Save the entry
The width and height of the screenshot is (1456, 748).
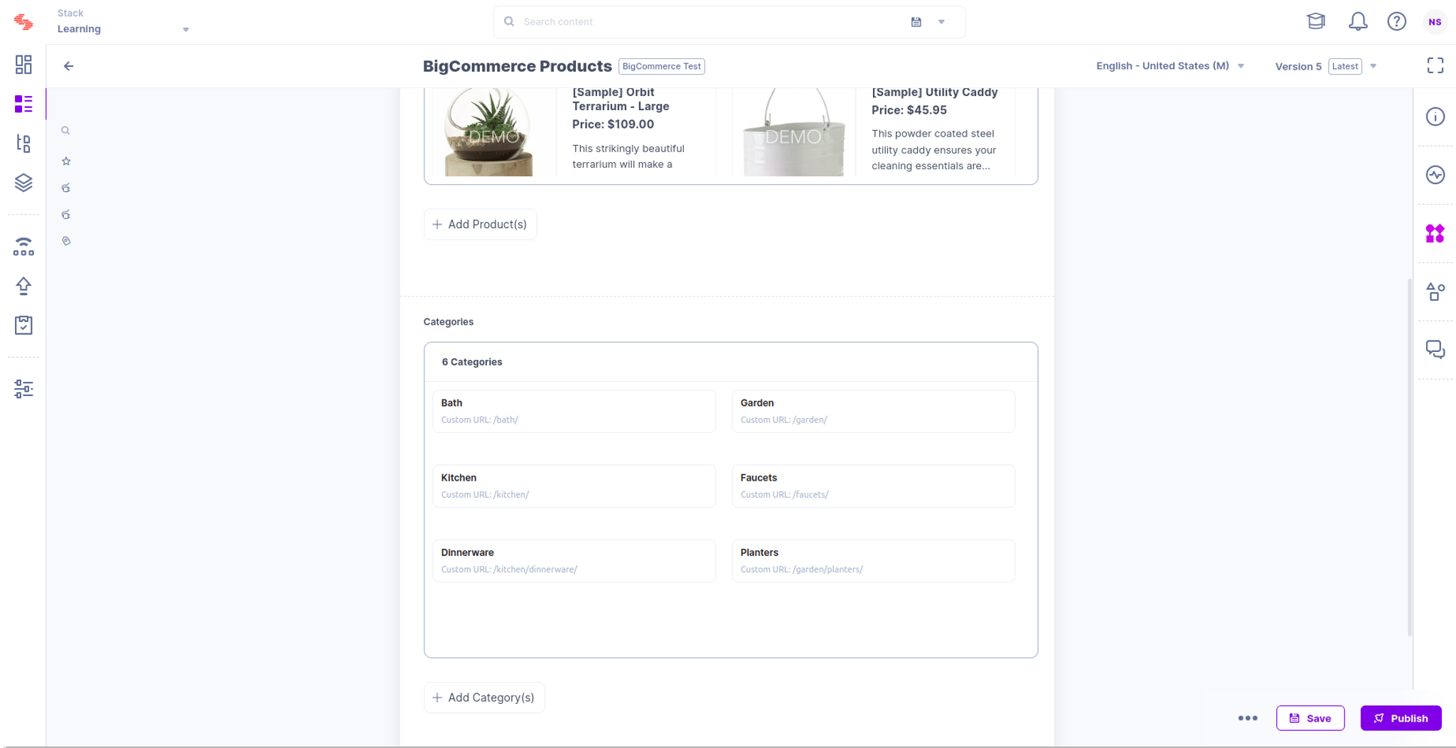pyautogui.click(x=1310, y=718)
